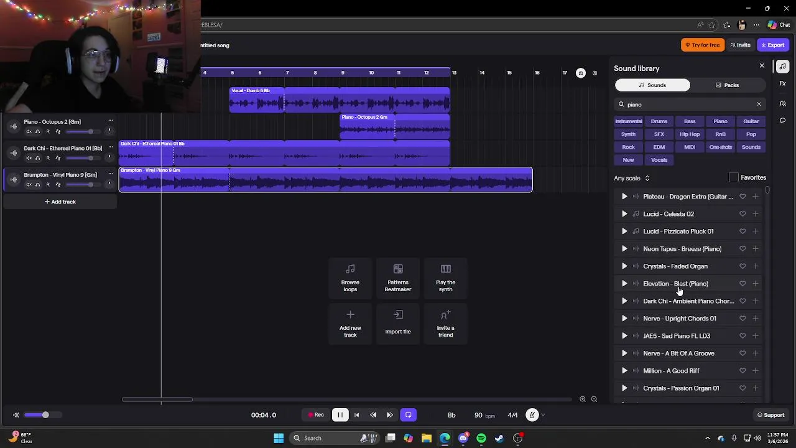The width and height of the screenshot is (796, 448).
Task: Click the piano search field
Action: 689,105
